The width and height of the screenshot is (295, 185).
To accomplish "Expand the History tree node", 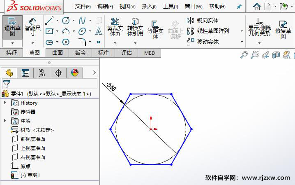I will pos(5,103).
